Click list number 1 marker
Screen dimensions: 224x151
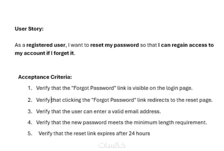pyautogui.click(x=30, y=88)
